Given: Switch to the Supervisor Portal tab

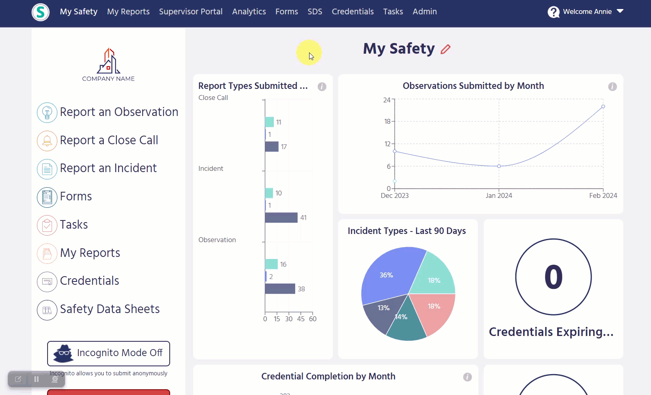Looking at the screenshot, I should pyautogui.click(x=191, y=11).
